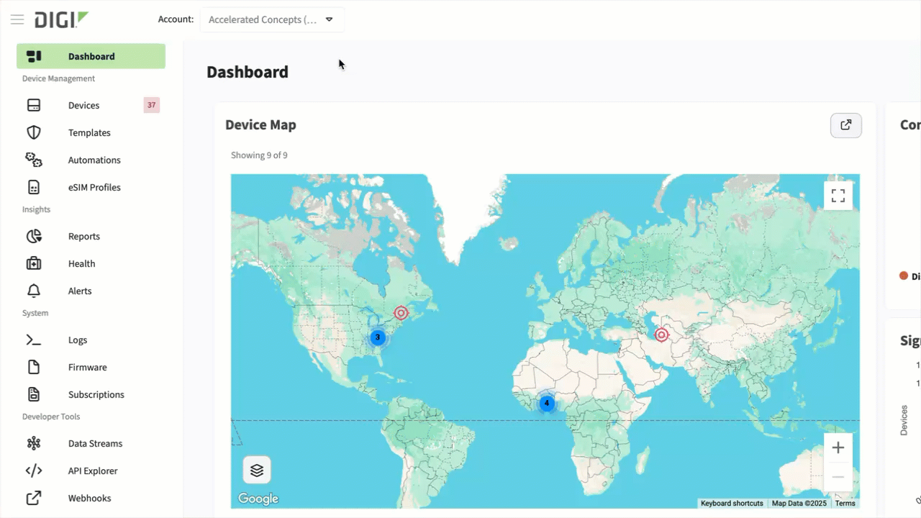Toggle the hamburger navigation menu
921x518 pixels.
pyautogui.click(x=17, y=19)
